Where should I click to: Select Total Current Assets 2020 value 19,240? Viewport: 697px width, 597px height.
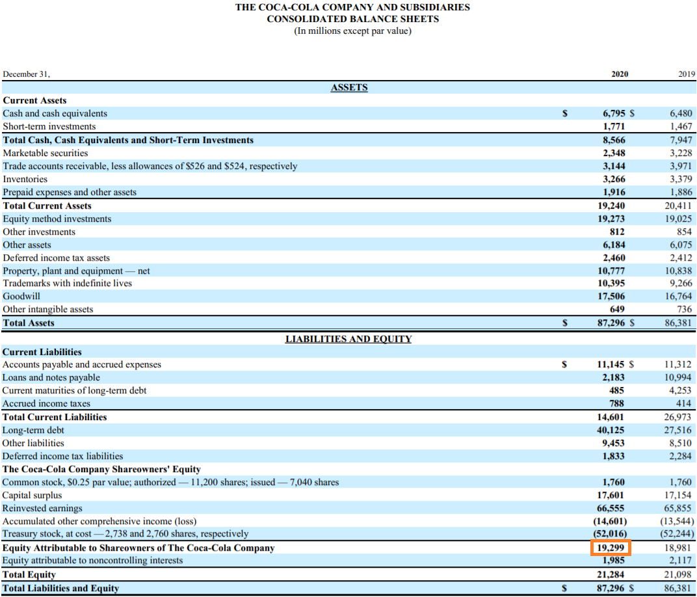(x=611, y=206)
